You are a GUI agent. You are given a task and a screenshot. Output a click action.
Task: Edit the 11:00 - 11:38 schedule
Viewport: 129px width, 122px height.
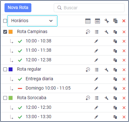tap(96, 51)
